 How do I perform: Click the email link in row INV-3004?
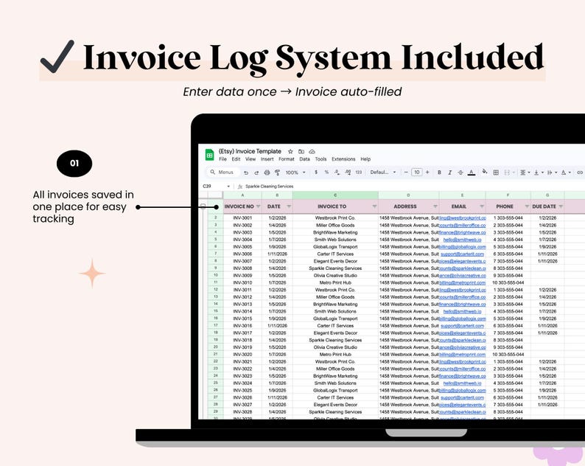tap(462, 240)
